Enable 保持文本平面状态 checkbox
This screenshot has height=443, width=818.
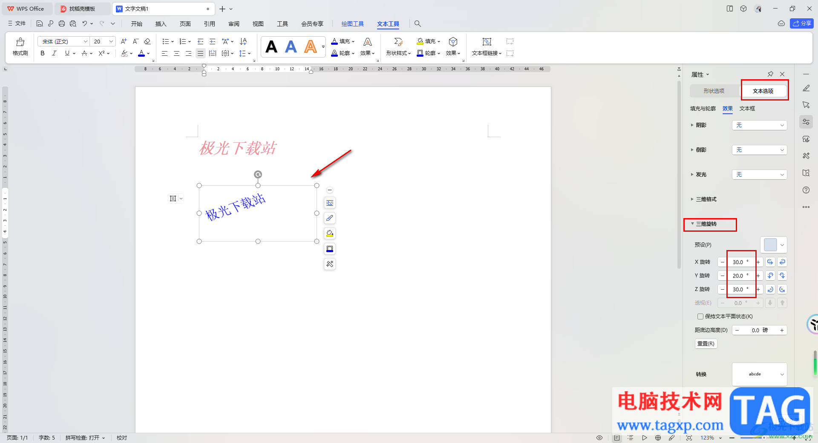(700, 316)
